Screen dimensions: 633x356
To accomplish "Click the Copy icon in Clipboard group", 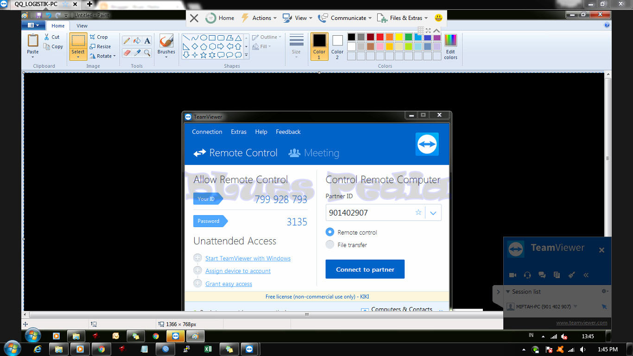I will coord(47,46).
